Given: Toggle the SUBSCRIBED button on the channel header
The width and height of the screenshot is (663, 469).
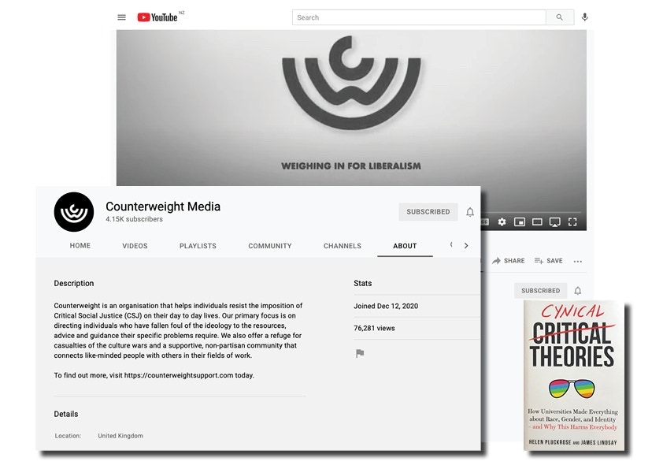Looking at the screenshot, I should (428, 212).
